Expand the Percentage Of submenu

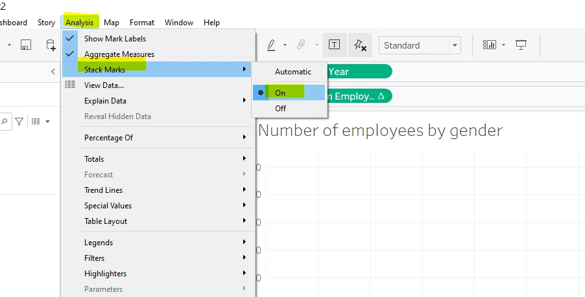click(x=108, y=138)
